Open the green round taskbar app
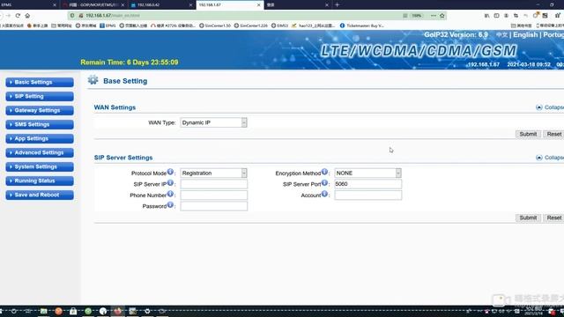Viewport: 564px width, 317px height. click(88, 311)
